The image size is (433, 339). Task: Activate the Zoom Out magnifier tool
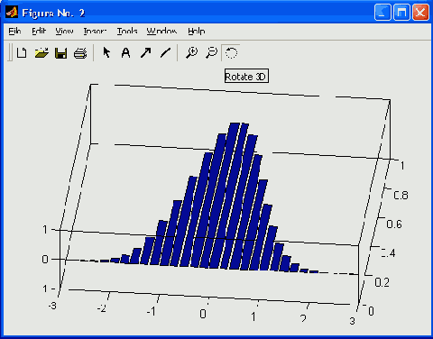(x=211, y=53)
